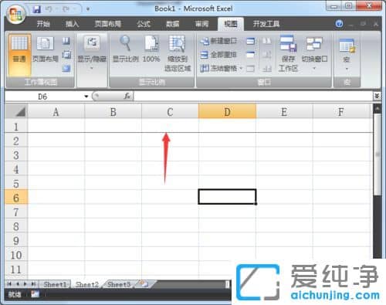Open the 冻结窗格 (Freeze Panes) dropdown

pos(222,68)
